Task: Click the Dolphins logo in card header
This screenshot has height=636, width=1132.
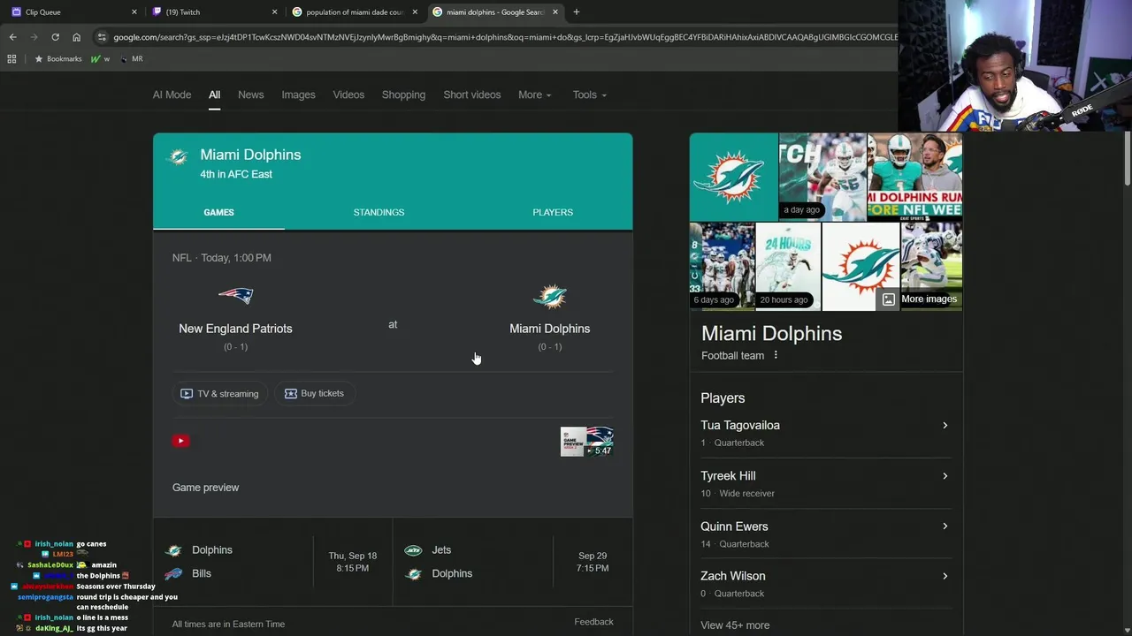Action: (x=178, y=157)
